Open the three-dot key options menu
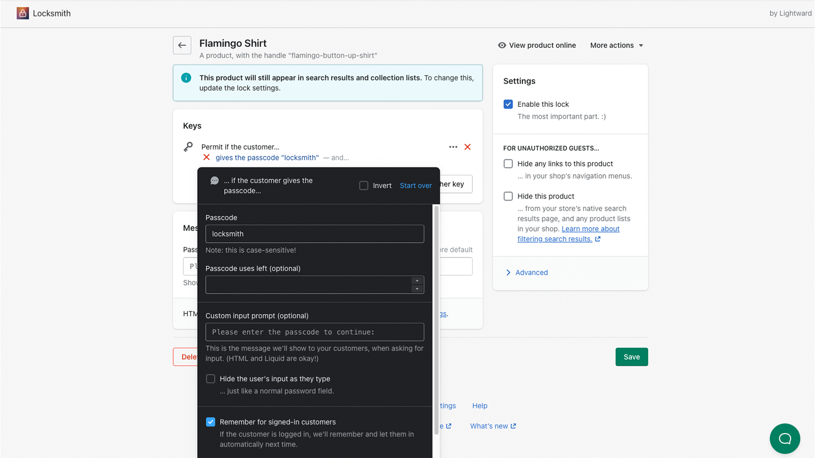 click(x=453, y=147)
